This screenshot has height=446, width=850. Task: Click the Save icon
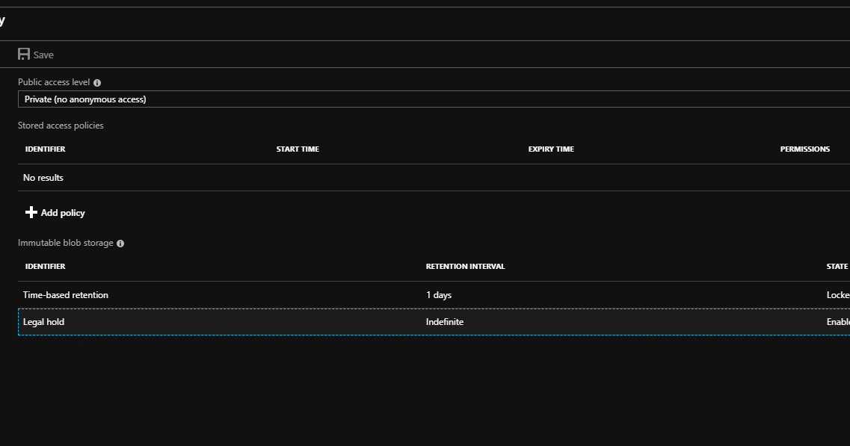[25, 54]
